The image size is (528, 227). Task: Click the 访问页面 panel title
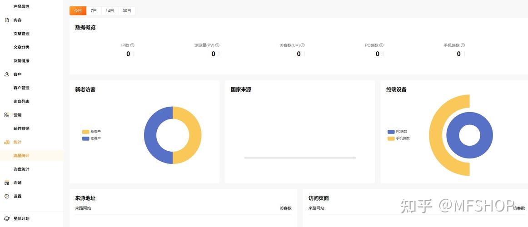click(x=319, y=198)
